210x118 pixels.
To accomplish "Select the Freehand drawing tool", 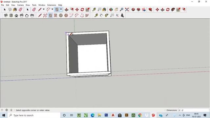I will tap(45, 15).
